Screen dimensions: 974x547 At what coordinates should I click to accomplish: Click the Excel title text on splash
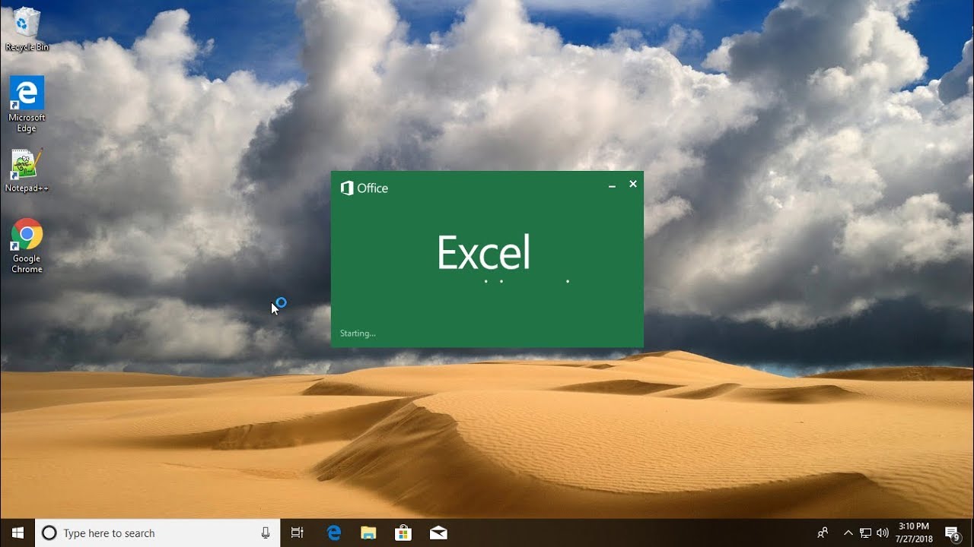pyautogui.click(x=484, y=253)
